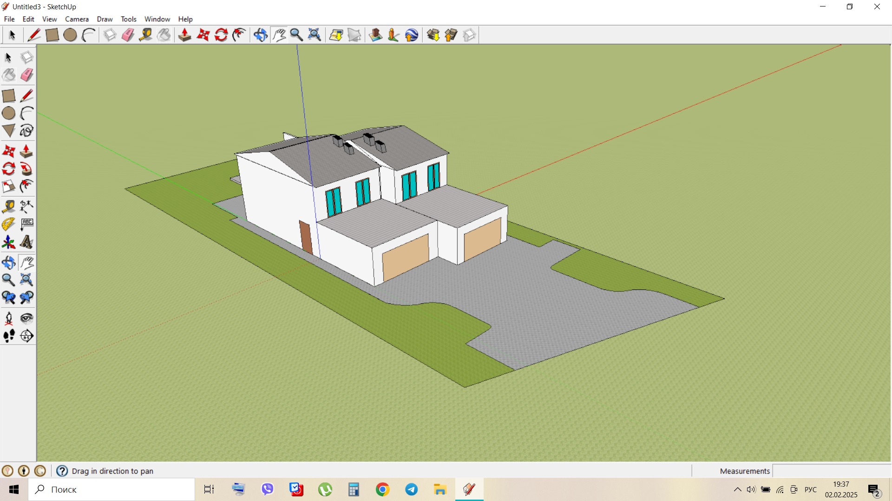Open the Help menu
Image resolution: width=892 pixels, height=501 pixels.
click(x=185, y=19)
